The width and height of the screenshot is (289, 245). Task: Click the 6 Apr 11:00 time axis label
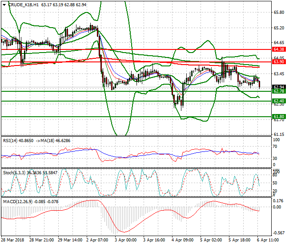[268, 240]
